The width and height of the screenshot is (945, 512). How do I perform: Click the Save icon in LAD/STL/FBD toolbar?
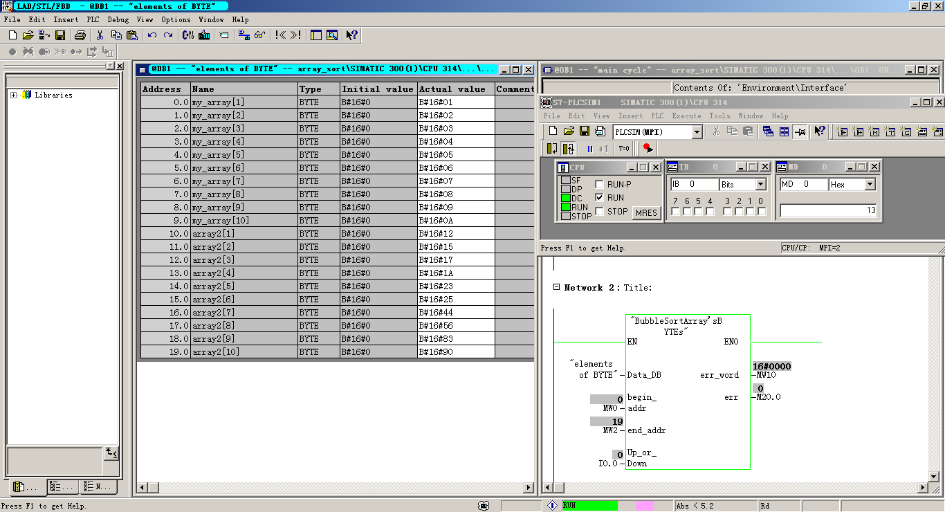click(60, 35)
